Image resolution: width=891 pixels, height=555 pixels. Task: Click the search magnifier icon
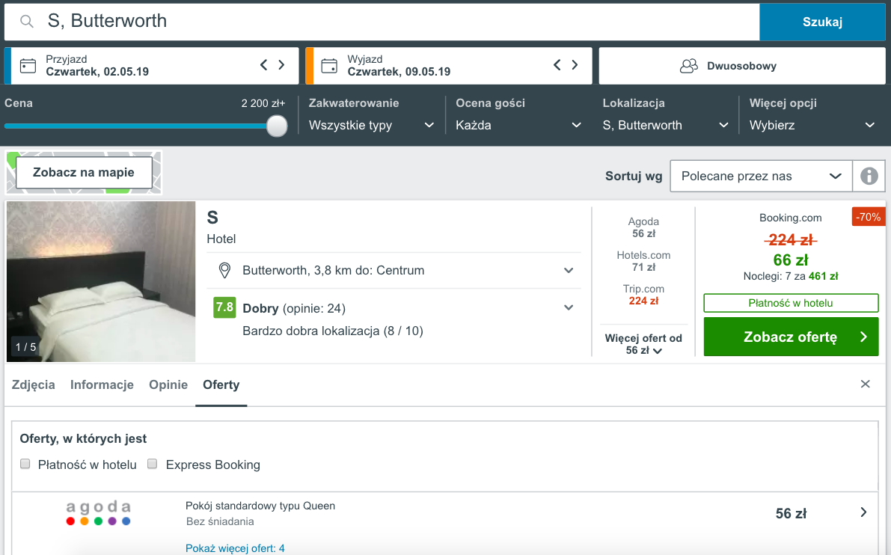pyautogui.click(x=27, y=22)
